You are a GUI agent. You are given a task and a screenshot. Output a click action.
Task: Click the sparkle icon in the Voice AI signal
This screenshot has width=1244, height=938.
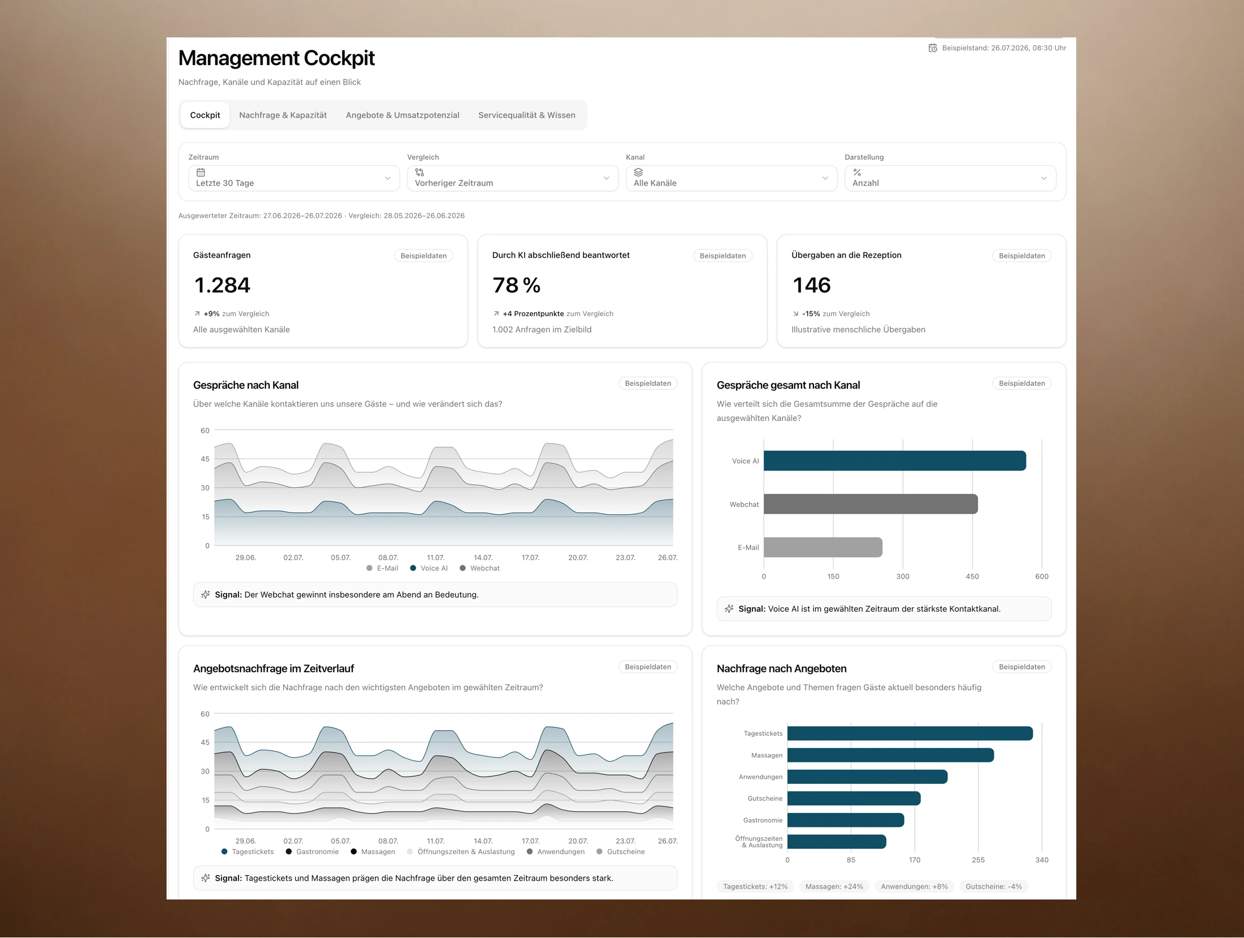click(729, 609)
